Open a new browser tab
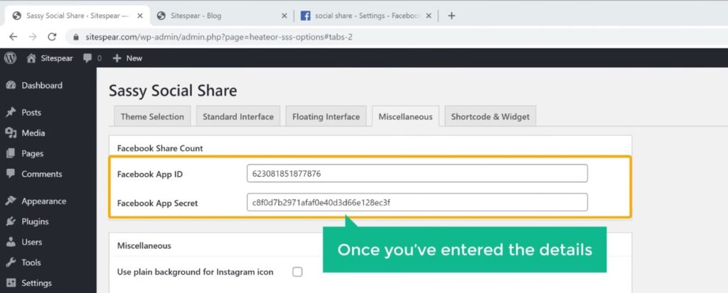728x293 pixels. (451, 16)
